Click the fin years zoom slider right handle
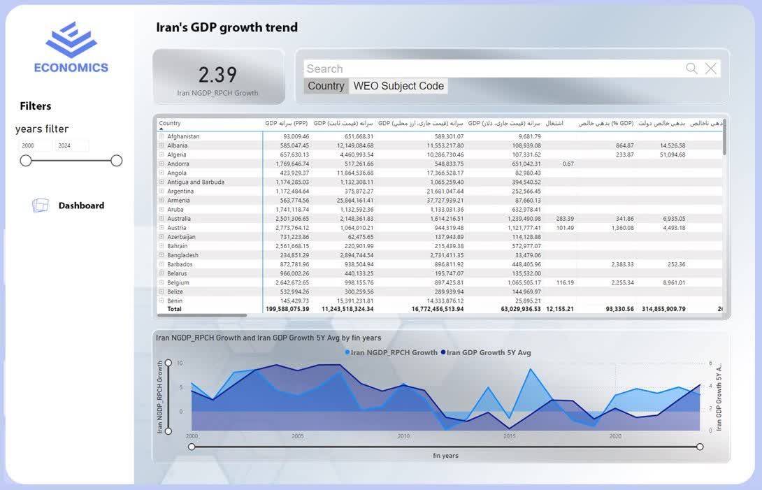This screenshot has width=762, height=490. [x=700, y=447]
